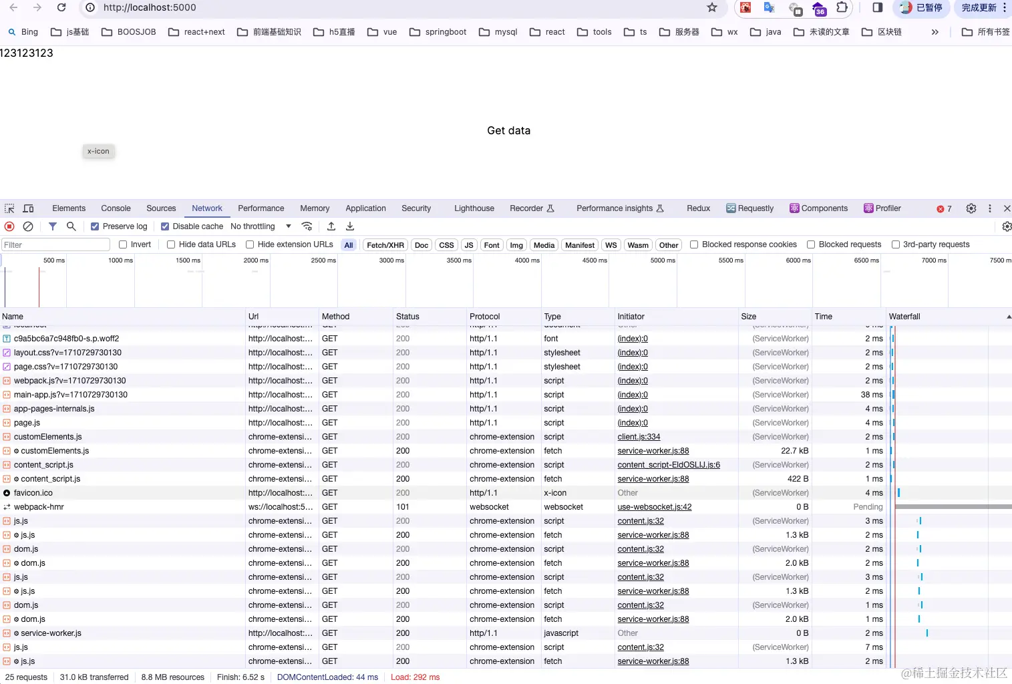Open the DevTools three-dot menu

990,208
